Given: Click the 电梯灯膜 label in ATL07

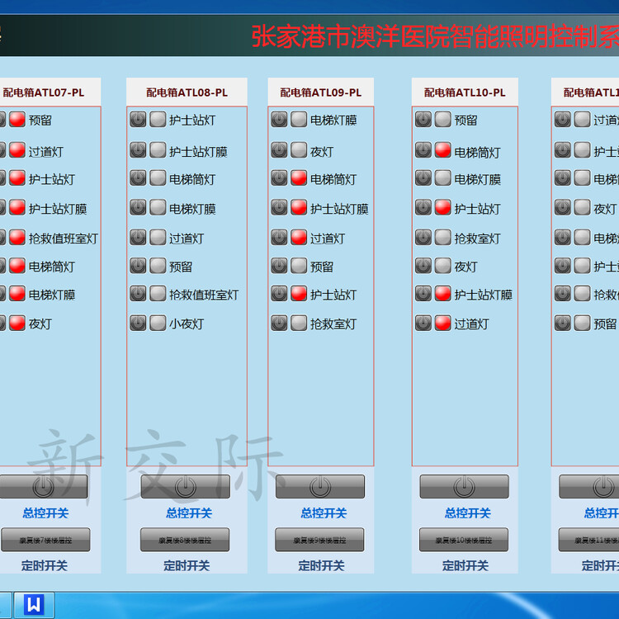Looking at the screenshot, I should point(52,295).
